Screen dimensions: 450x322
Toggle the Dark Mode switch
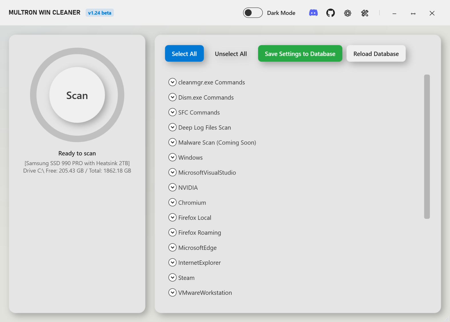(x=253, y=13)
